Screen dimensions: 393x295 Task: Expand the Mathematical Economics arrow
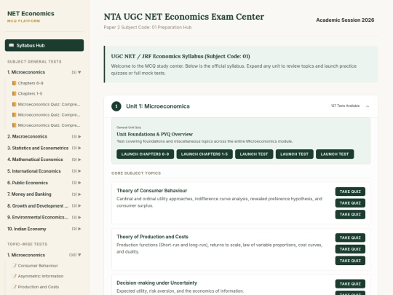[x=79, y=160]
